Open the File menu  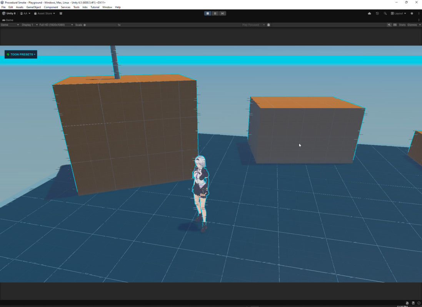point(3,7)
